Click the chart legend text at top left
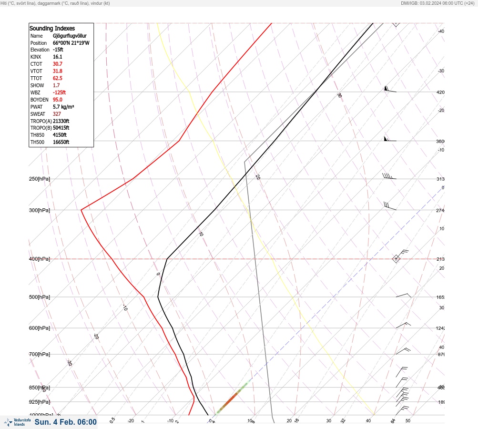 55,3
